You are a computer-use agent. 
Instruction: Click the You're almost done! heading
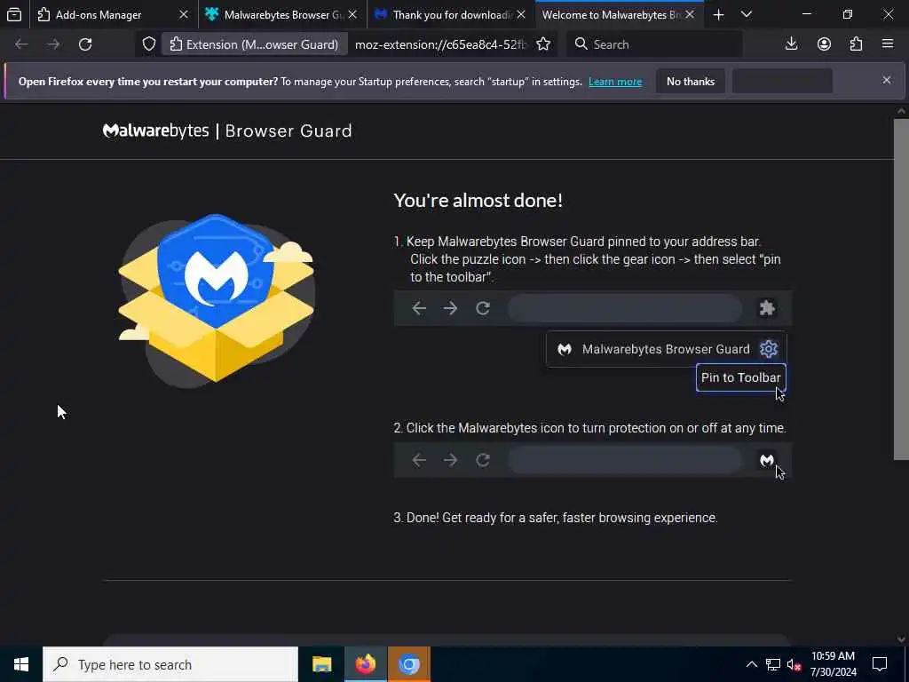(478, 201)
